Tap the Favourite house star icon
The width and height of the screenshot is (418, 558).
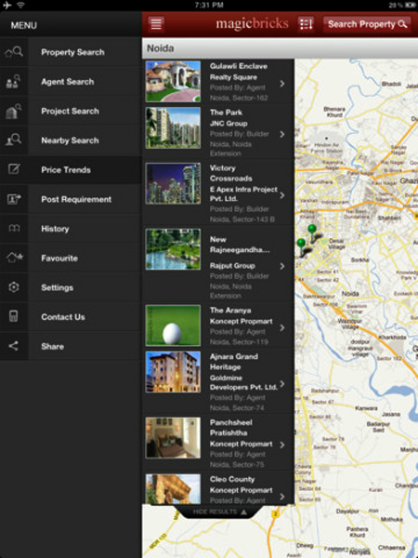(15, 258)
